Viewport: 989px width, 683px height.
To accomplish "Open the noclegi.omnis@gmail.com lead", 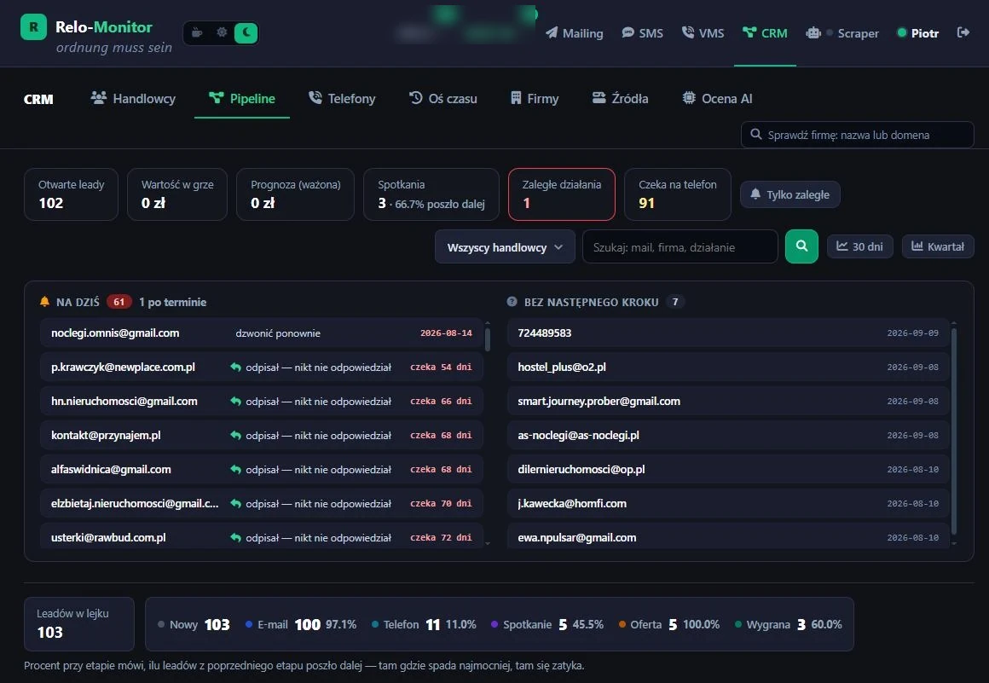I will (262, 333).
